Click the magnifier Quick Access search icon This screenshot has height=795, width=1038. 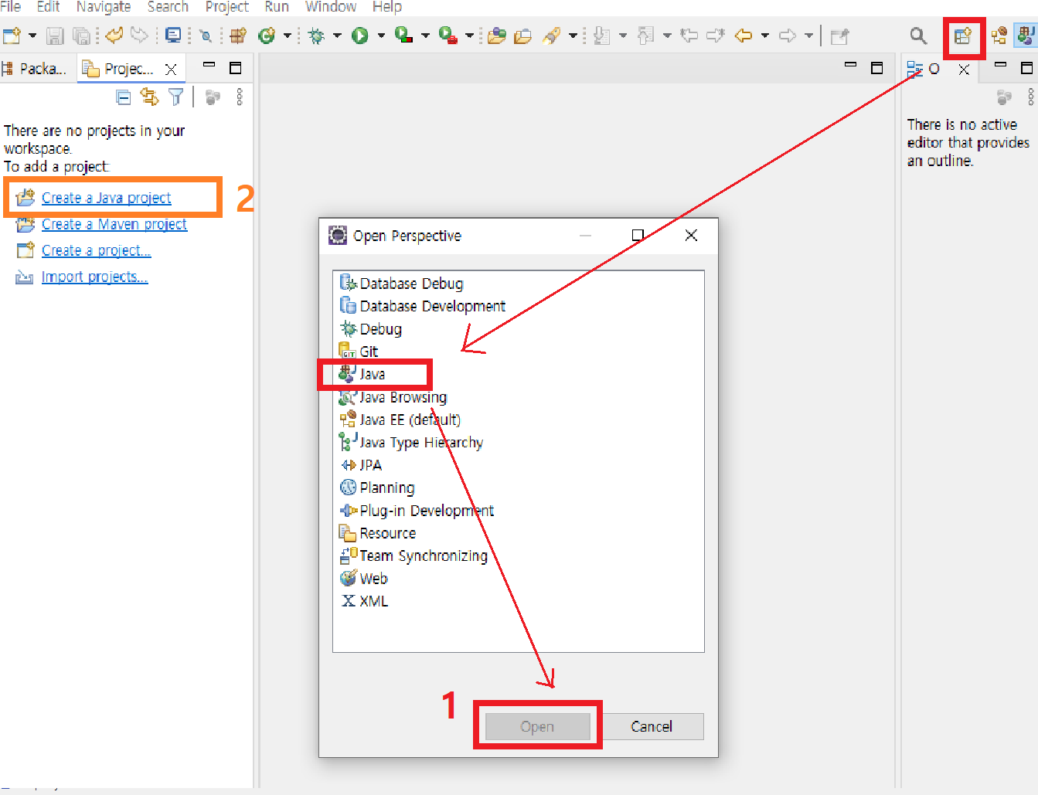pos(918,36)
